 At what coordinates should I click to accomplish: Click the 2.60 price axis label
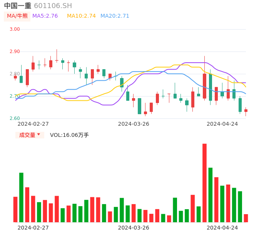(15, 118)
